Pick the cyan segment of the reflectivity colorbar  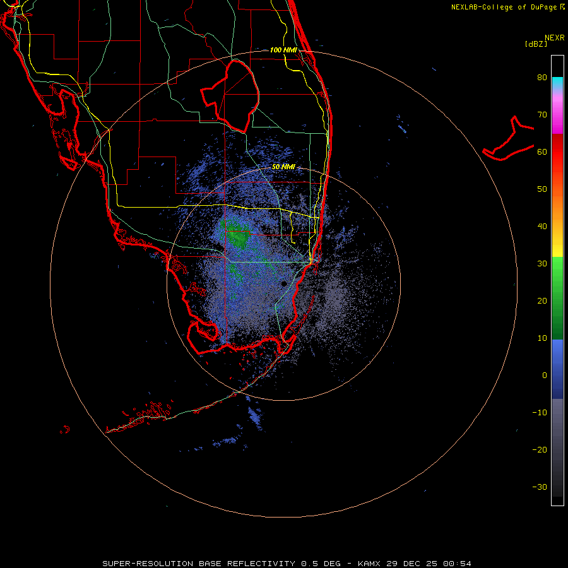click(557, 83)
